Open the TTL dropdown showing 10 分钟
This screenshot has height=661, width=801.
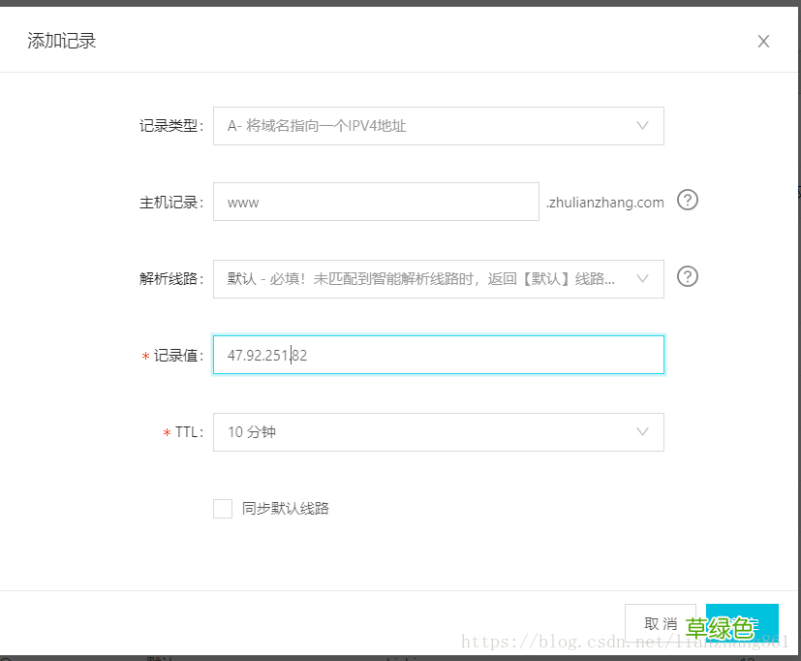click(436, 432)
